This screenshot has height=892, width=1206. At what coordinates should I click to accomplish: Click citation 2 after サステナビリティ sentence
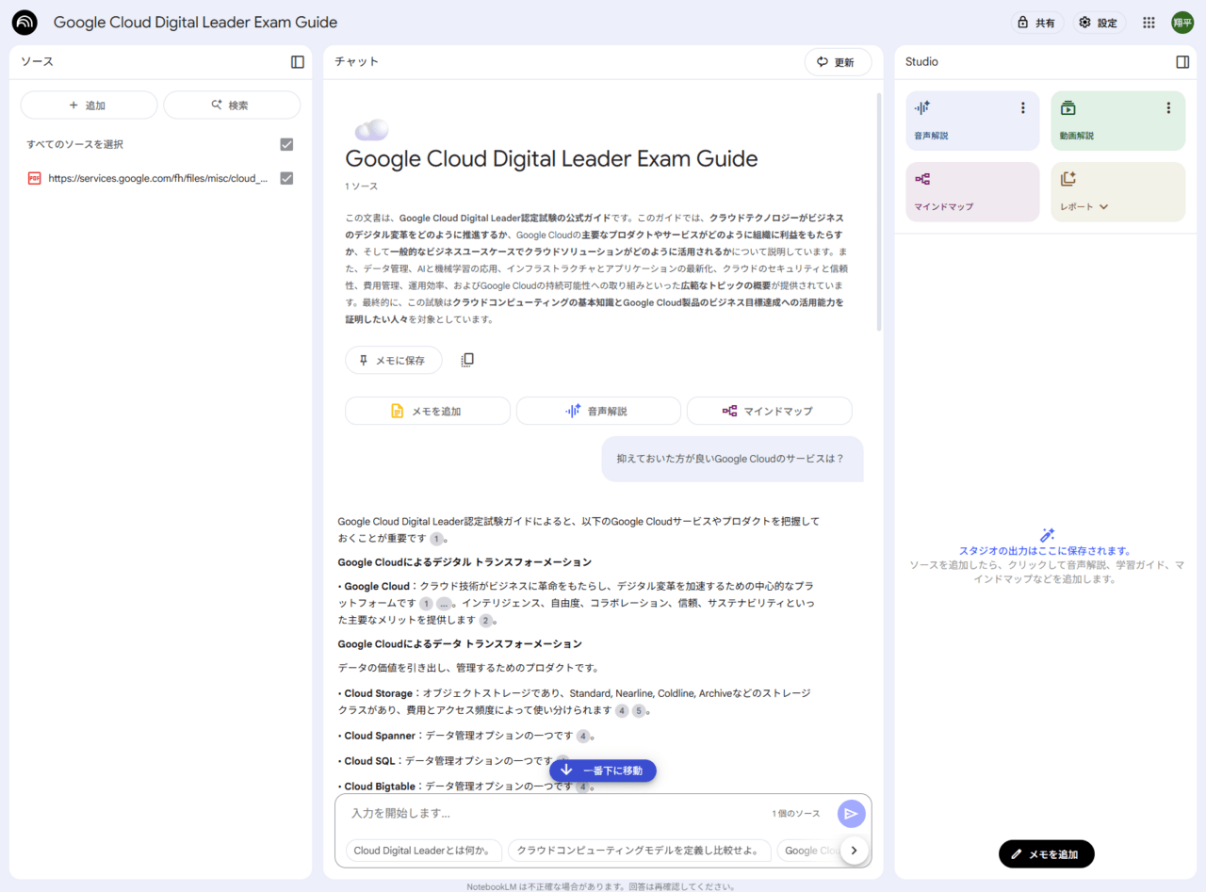[485, 621]
